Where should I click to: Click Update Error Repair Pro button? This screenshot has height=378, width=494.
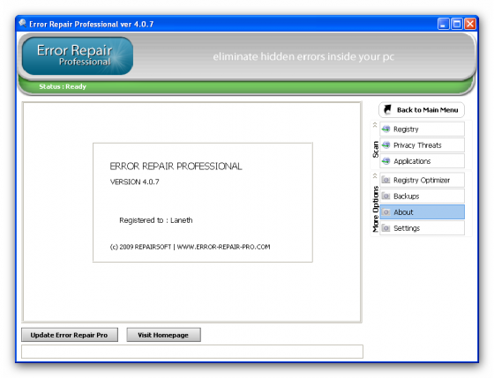coord(70,335)
